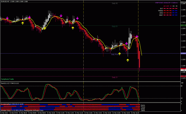Click the 80 level on the stochastic scale

(x=182, y=86)
